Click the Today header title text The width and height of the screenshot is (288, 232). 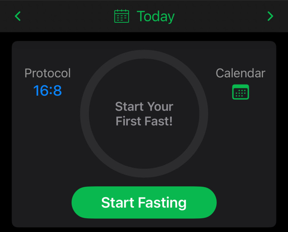pyautogui.click(x=156, y=17)
